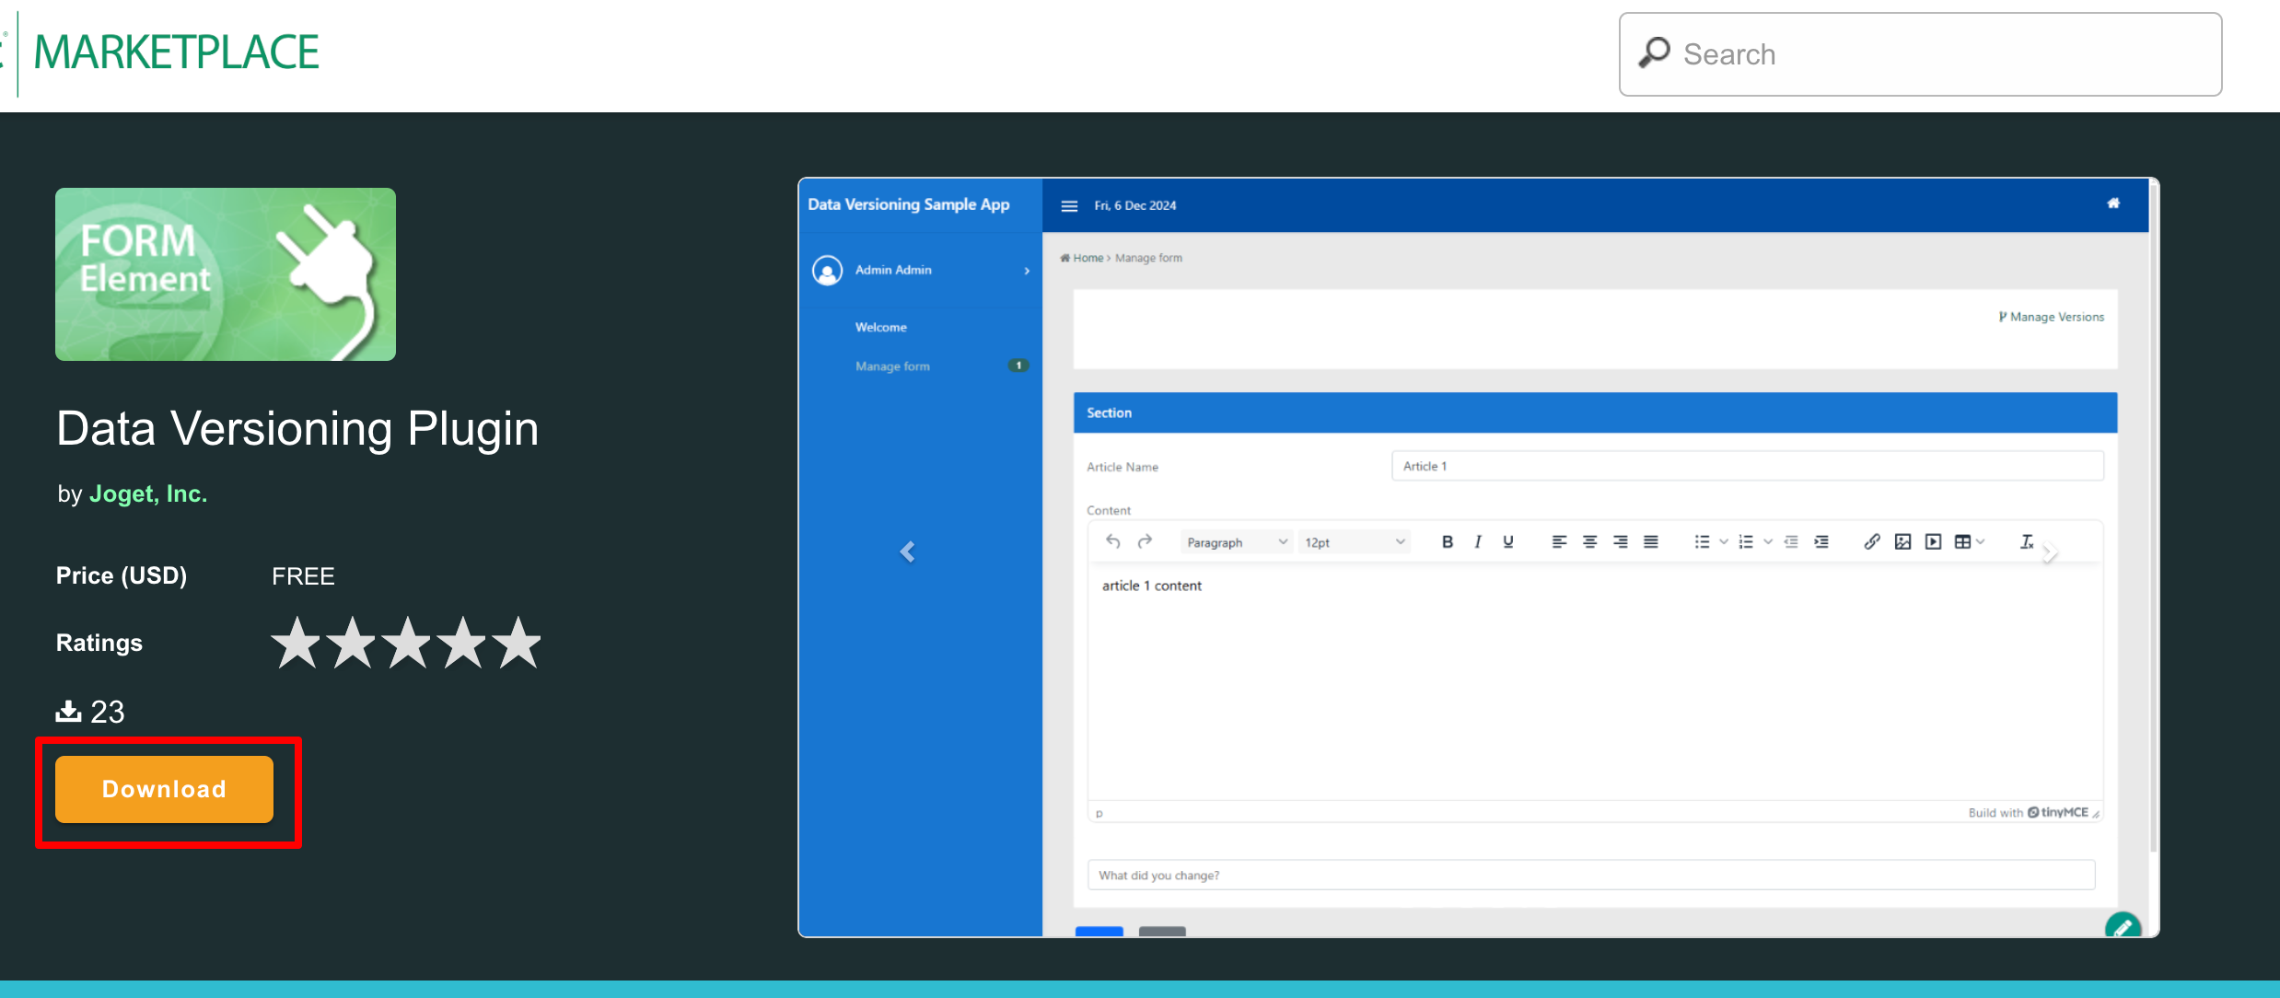Click the Data Versioning Sample App title

pos(909,204)
